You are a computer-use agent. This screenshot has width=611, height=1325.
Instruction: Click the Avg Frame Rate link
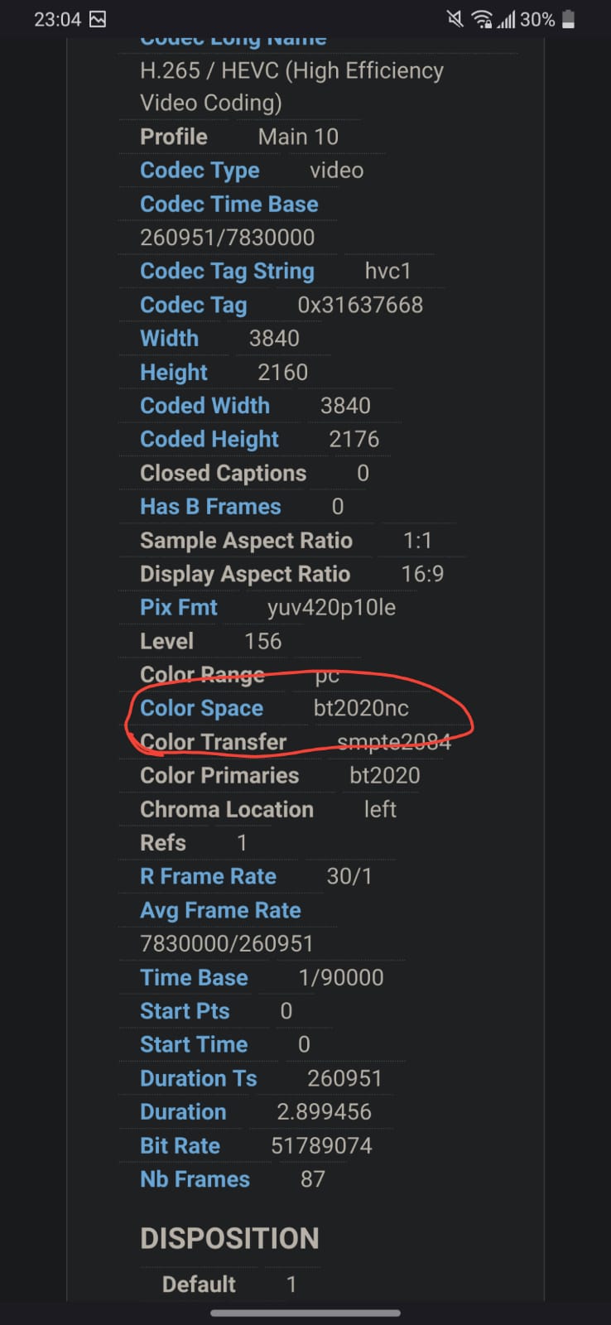(220, 910)
